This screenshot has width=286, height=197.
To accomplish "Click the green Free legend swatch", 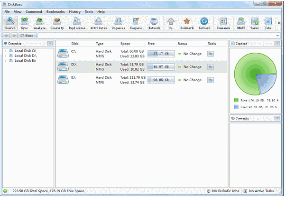I will tap(236, 100).
